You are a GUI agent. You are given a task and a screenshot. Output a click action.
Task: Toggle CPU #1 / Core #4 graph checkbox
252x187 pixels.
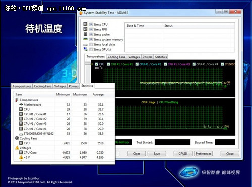[194, 64]
